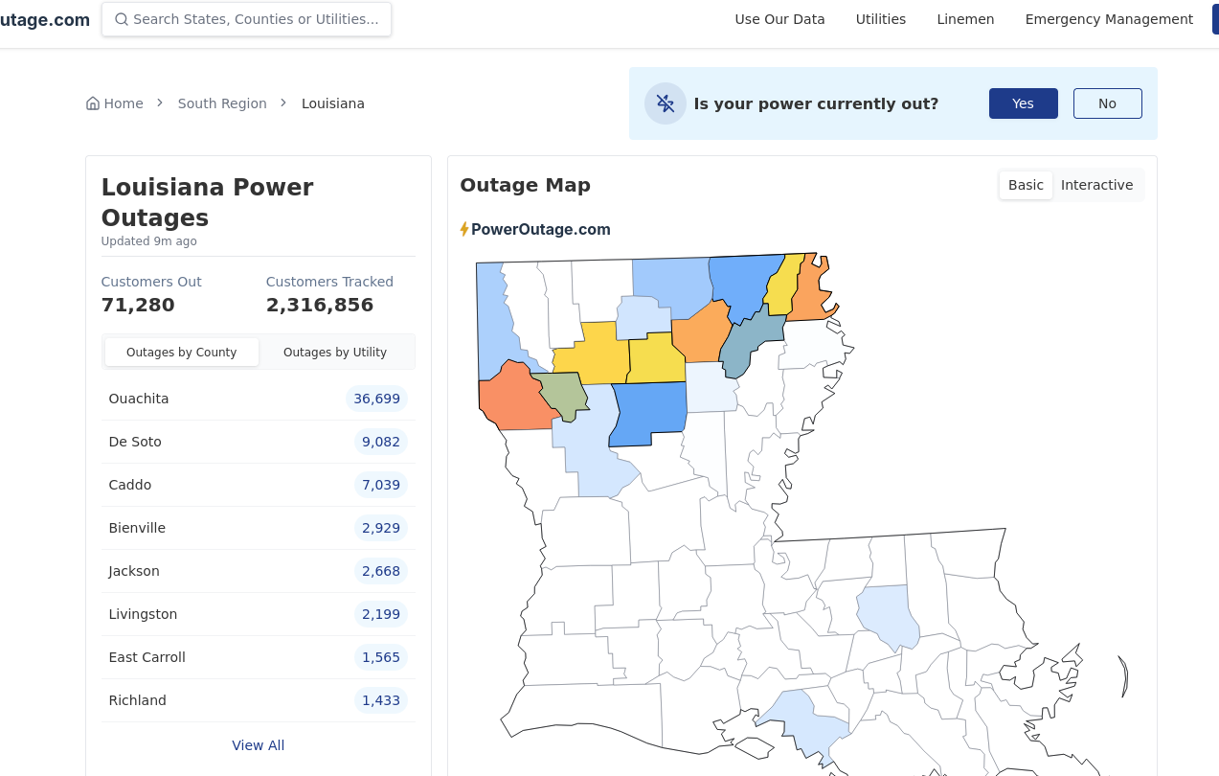Open the Ouachita county row
This screenshot has width=1219, height=776.
(x=139, y=399)
